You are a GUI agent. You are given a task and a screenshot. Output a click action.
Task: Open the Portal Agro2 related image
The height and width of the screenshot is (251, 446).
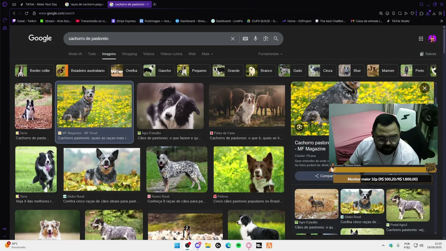408,205
